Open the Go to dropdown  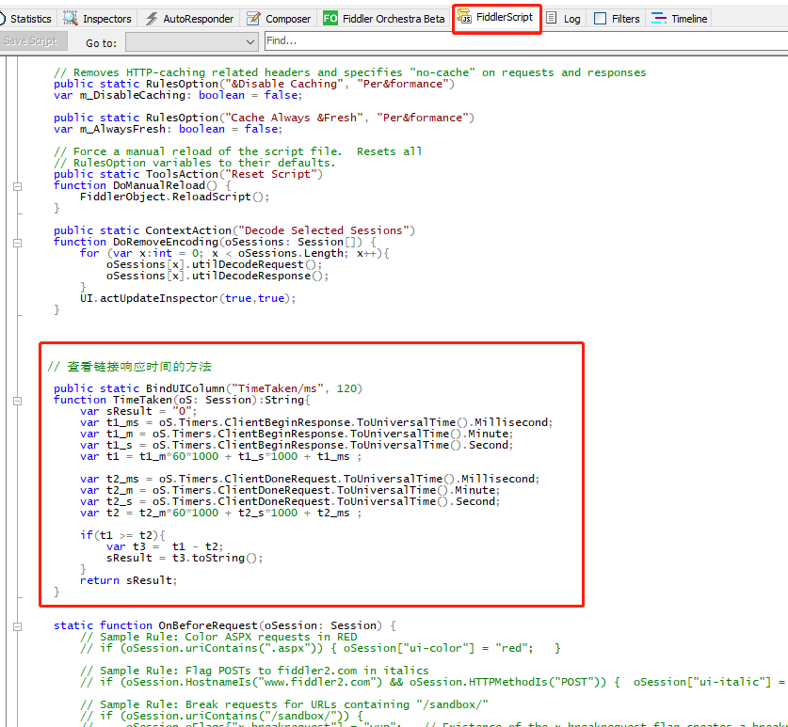point(192,41)
